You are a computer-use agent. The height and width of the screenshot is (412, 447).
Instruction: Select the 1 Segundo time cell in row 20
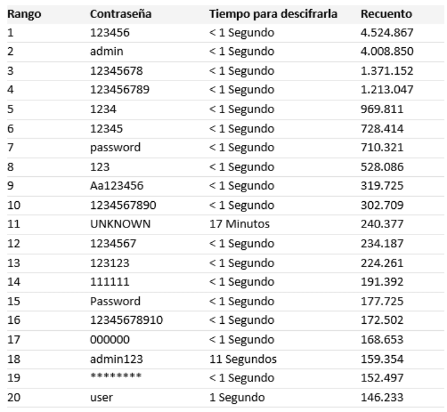(x=238, y=397)
